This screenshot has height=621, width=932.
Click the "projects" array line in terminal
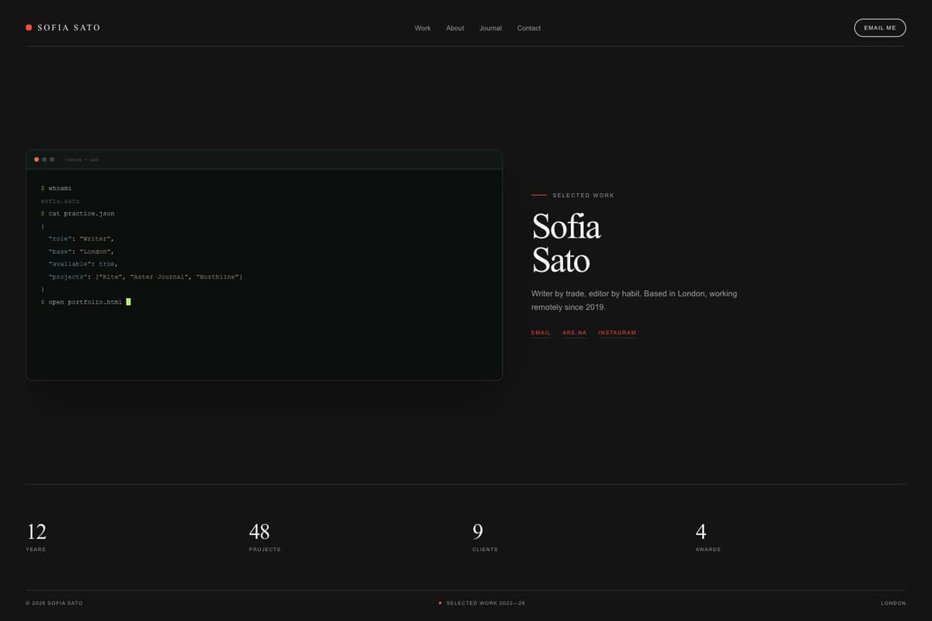(x=146, y=277)
